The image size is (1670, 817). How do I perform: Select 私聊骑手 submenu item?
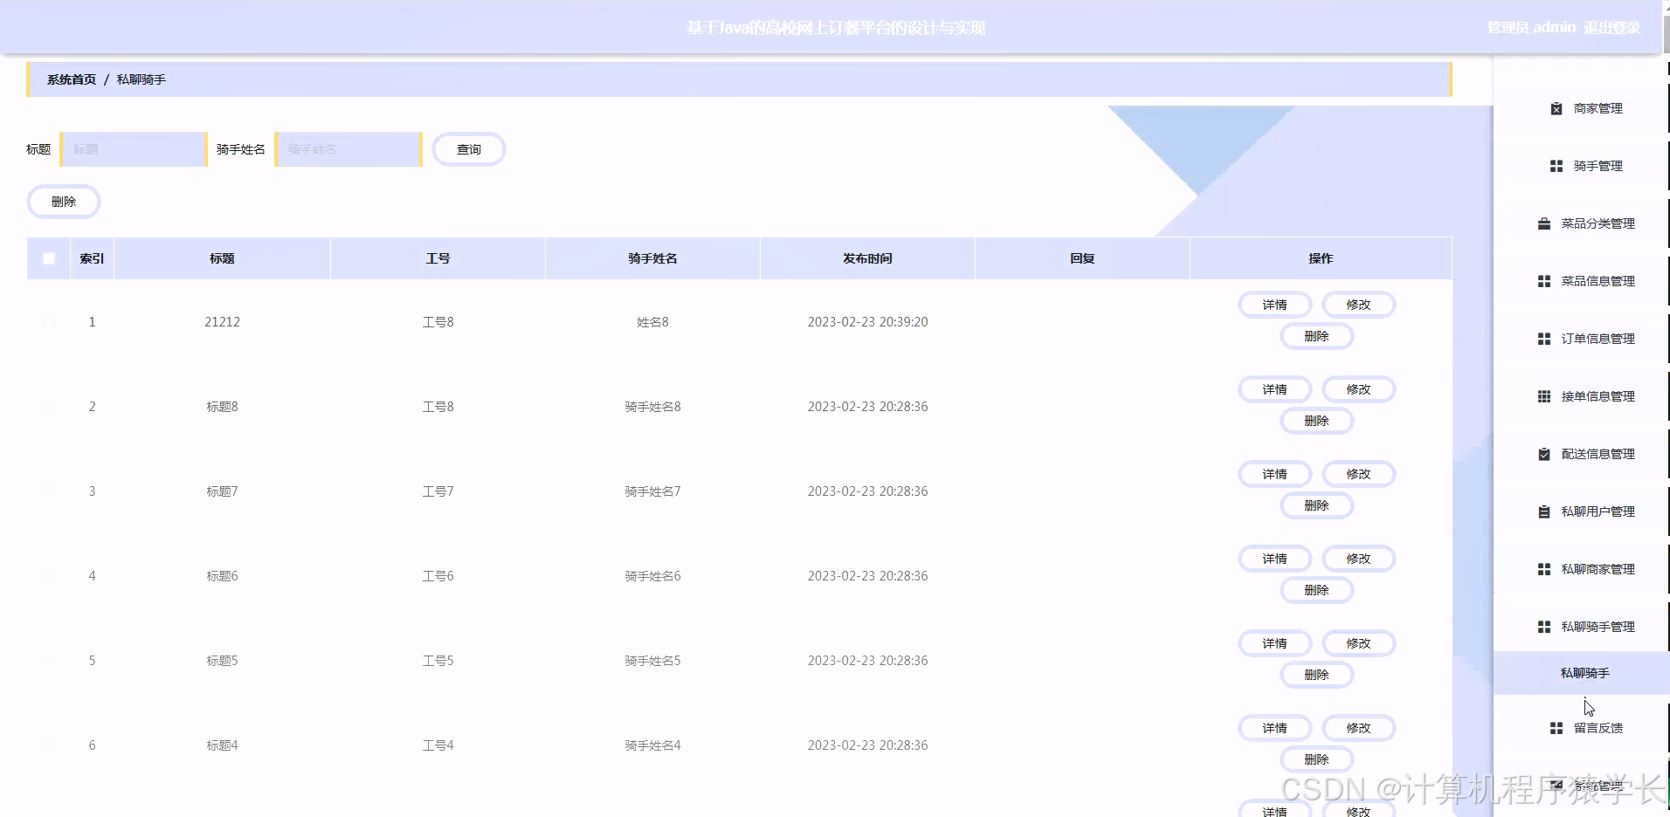(x=1582, y=673)
